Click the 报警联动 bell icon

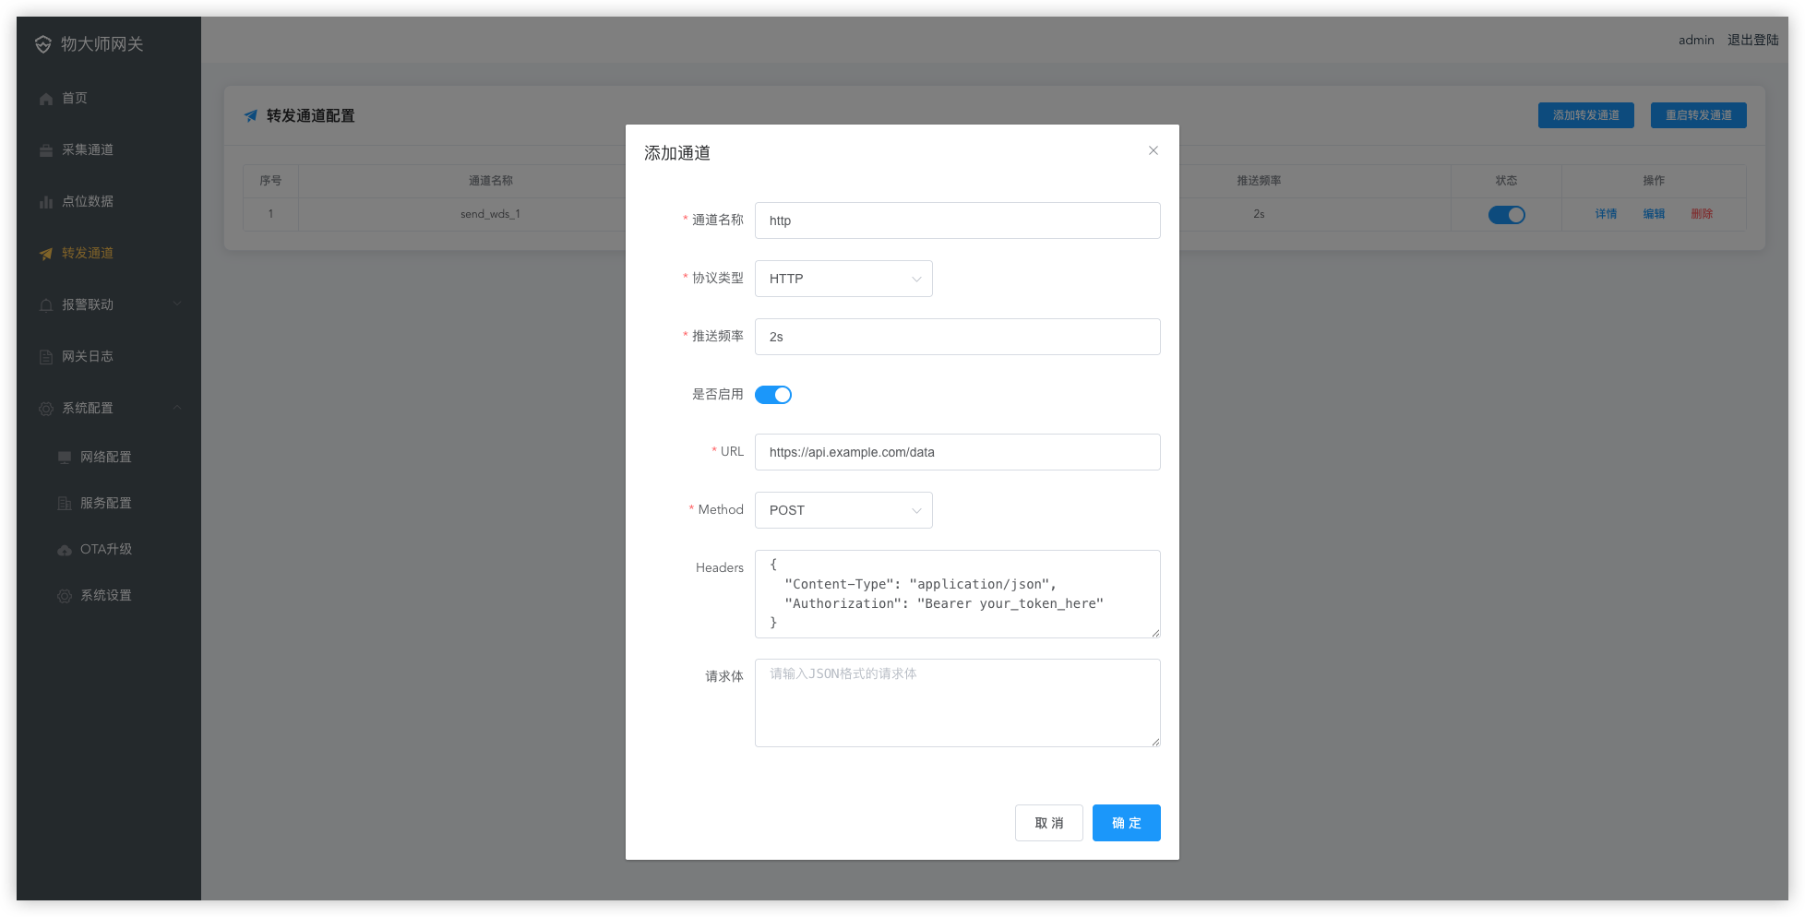[x=46, y=305]
